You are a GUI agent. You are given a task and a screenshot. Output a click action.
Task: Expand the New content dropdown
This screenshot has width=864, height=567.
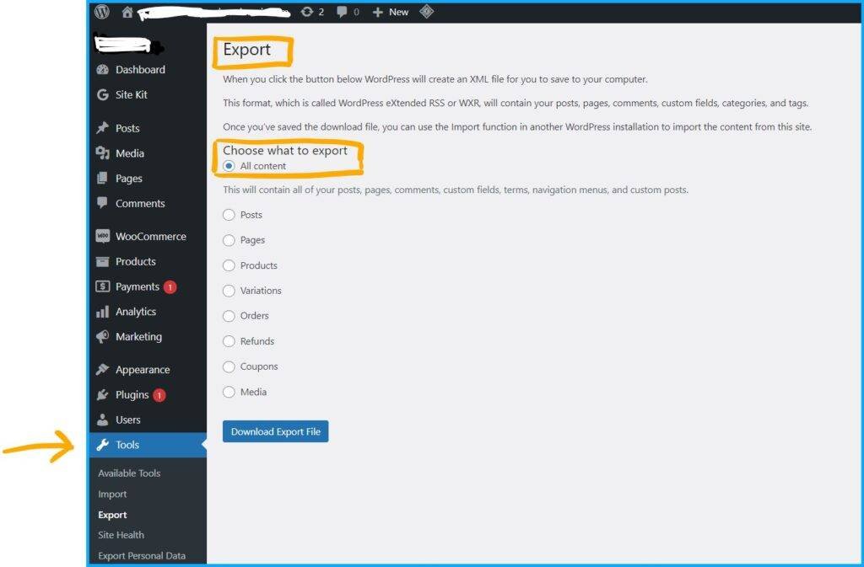coord(391,12)
